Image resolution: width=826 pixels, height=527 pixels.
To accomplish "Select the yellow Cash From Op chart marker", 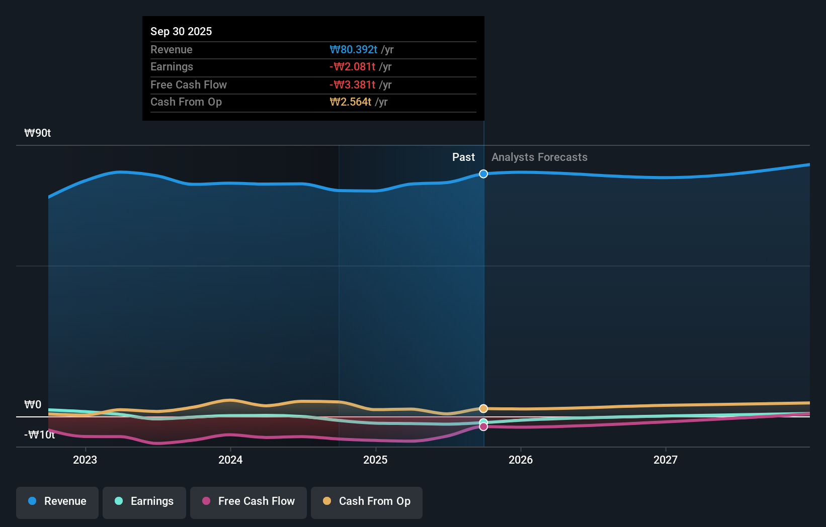I will click(x=483, y=408).
